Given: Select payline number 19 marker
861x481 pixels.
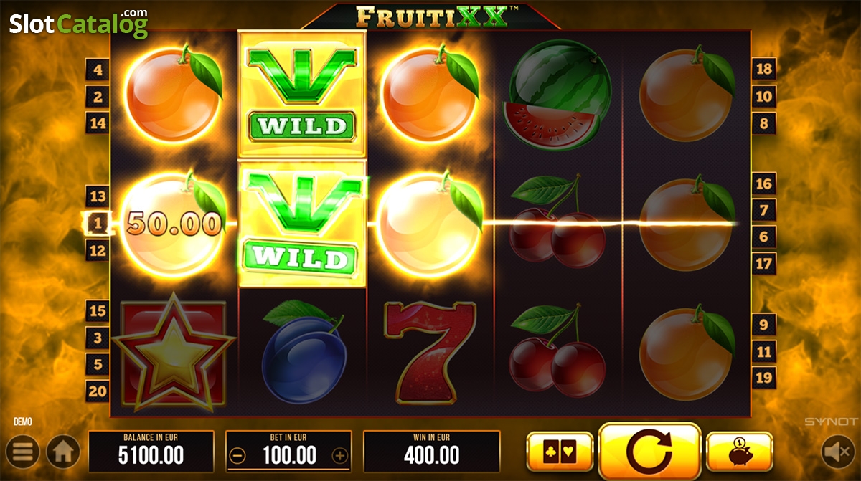Looking at the screenshot, I should (764, 378).
